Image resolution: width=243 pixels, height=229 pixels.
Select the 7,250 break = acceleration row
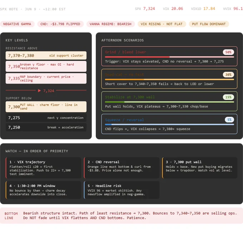click(x=46, y=127)
